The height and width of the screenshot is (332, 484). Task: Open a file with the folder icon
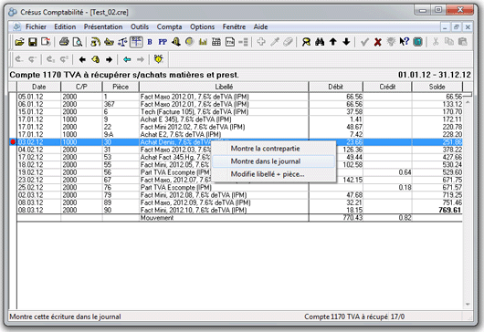19,42
